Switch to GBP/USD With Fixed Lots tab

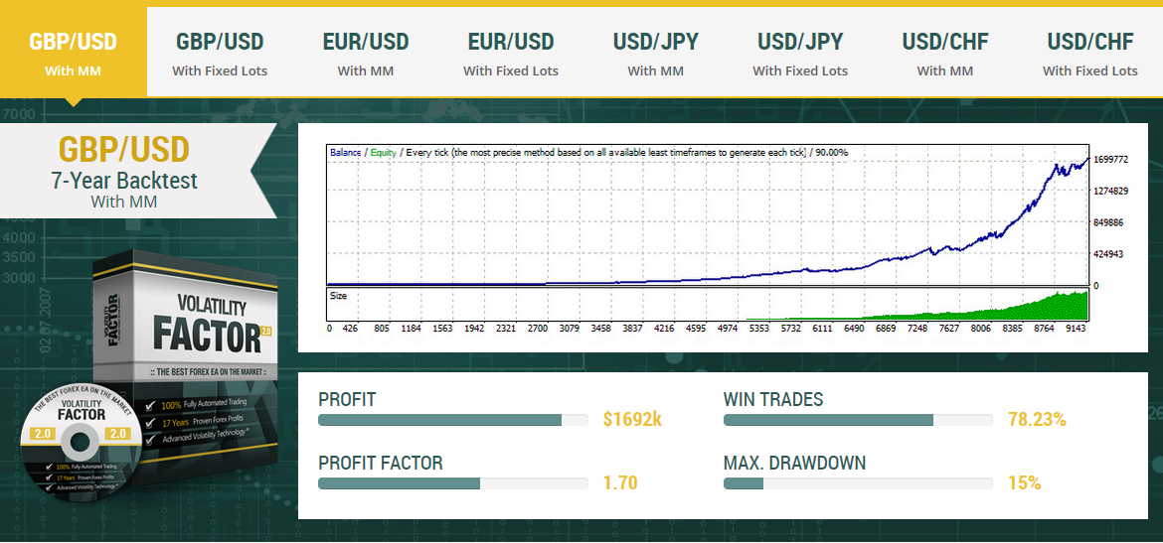220,52
